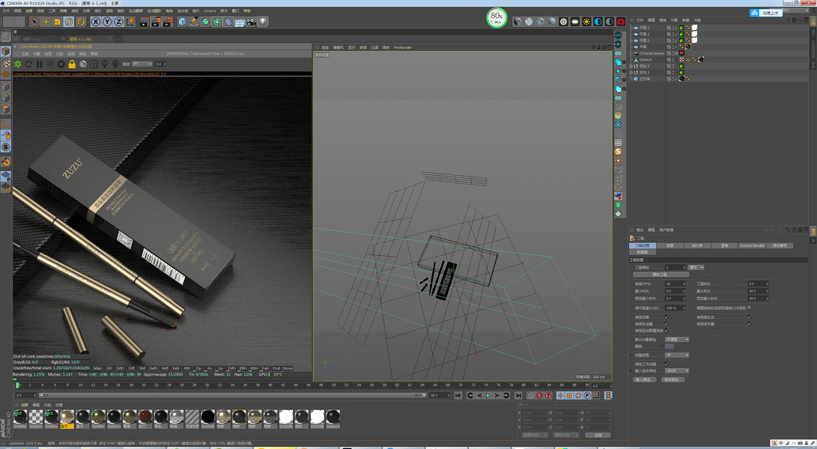This screenshot has height=449, width=817.
Task: Play the animation forward
Action: [x=488, y=395]
